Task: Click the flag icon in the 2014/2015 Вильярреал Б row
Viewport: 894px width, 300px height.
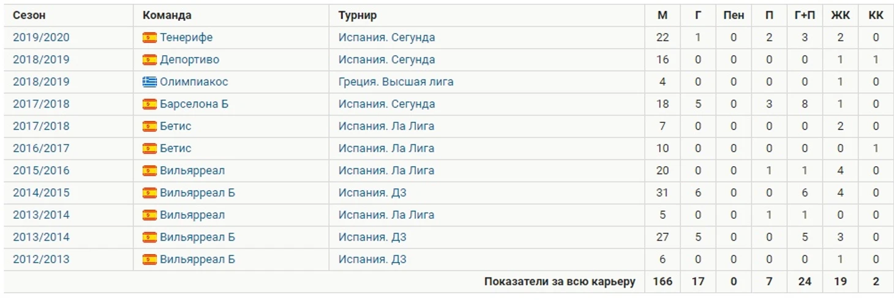Action: pyautogui.click(x=149, y=193)
